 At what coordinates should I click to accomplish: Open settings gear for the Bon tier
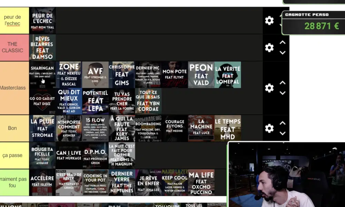tap(269, 128)
